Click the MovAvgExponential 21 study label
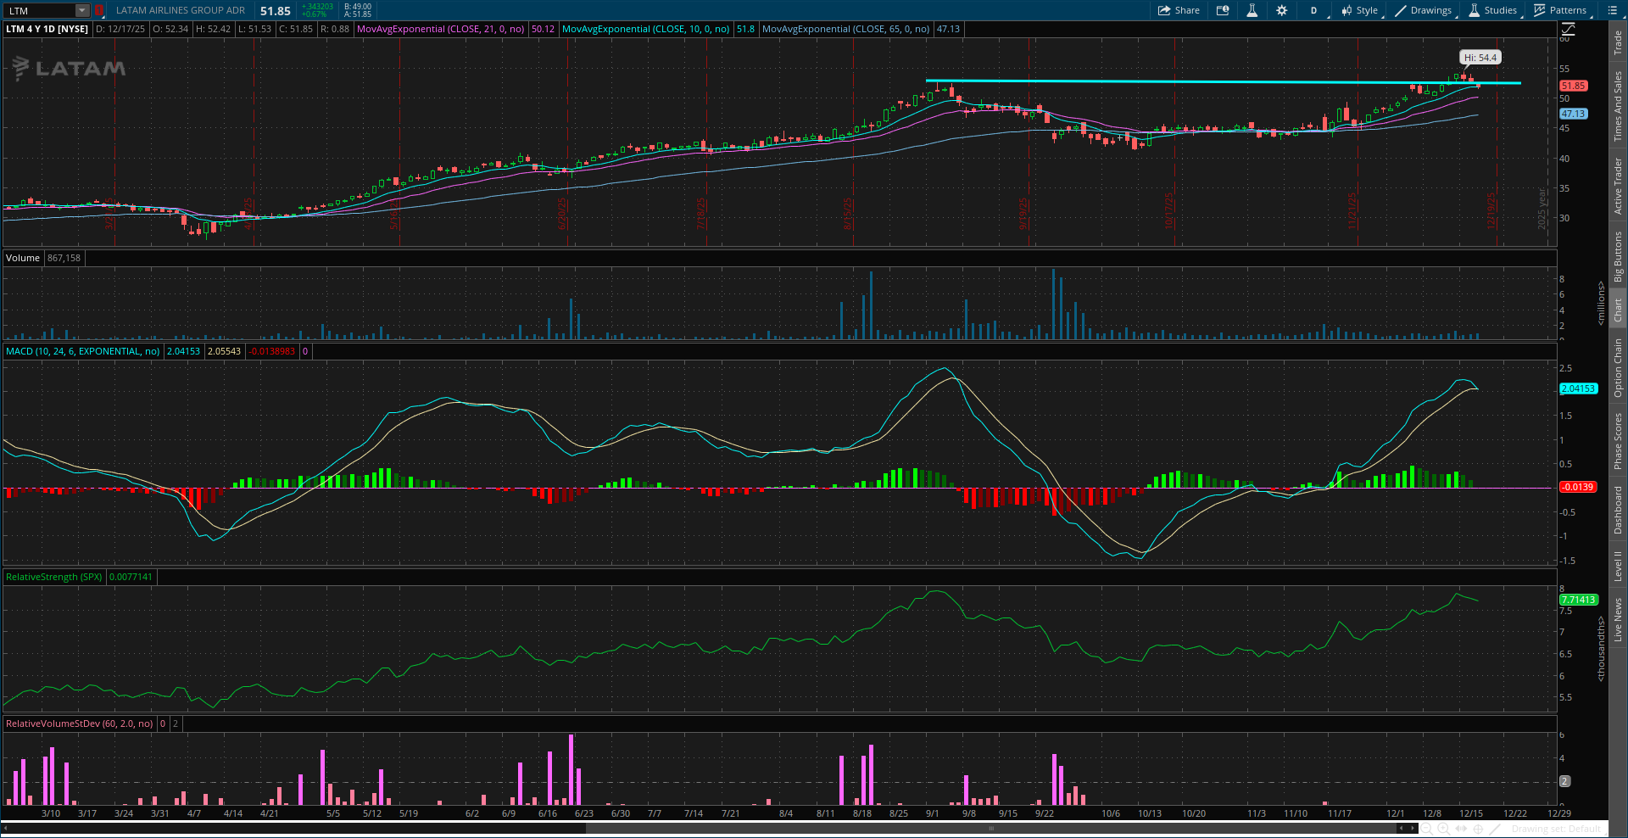 point(440,29)
